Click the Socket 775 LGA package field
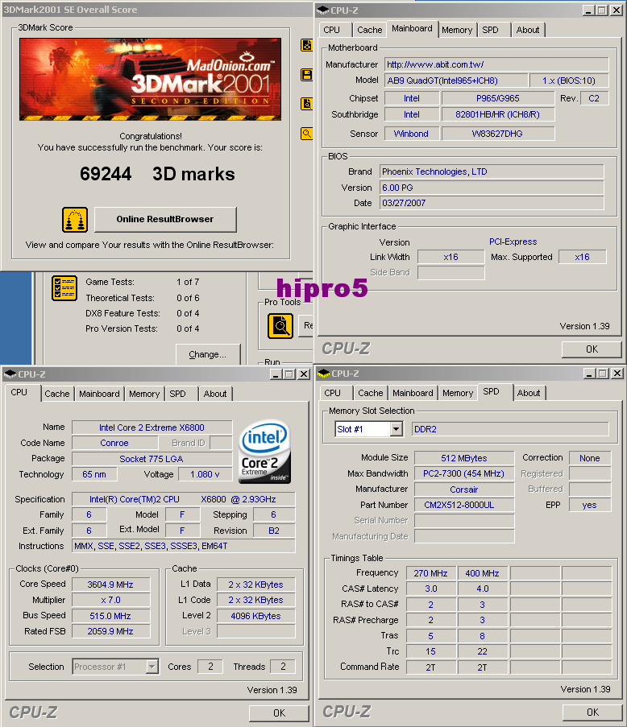 tap(152, 459)
